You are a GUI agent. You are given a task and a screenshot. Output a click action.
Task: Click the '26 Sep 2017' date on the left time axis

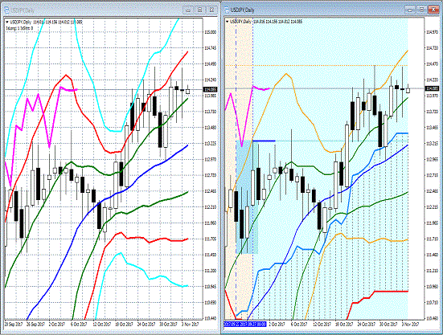(x=35, y=325)
